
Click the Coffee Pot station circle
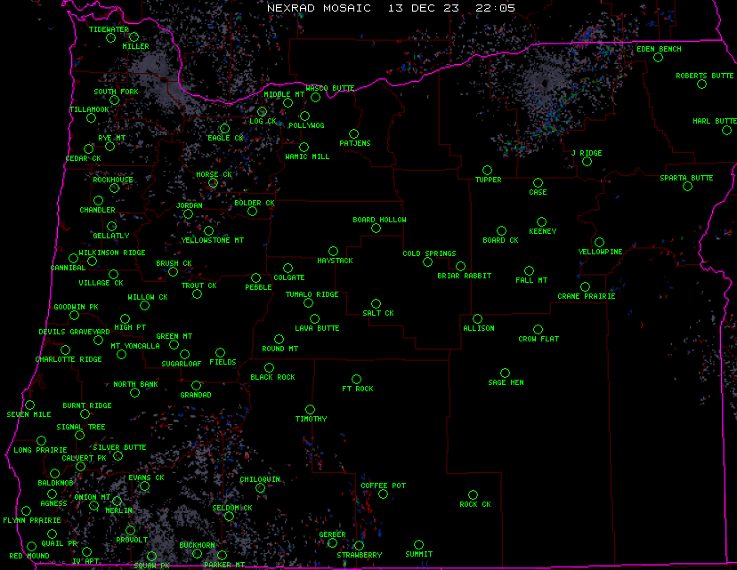pyautogui.click(x=383, y=494)
